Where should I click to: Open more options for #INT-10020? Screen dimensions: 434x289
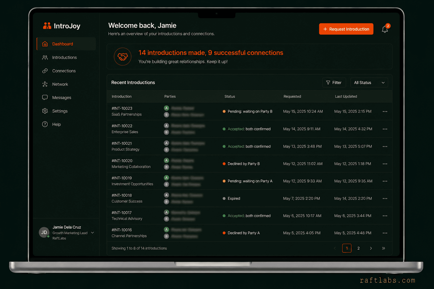pos(385,164)
